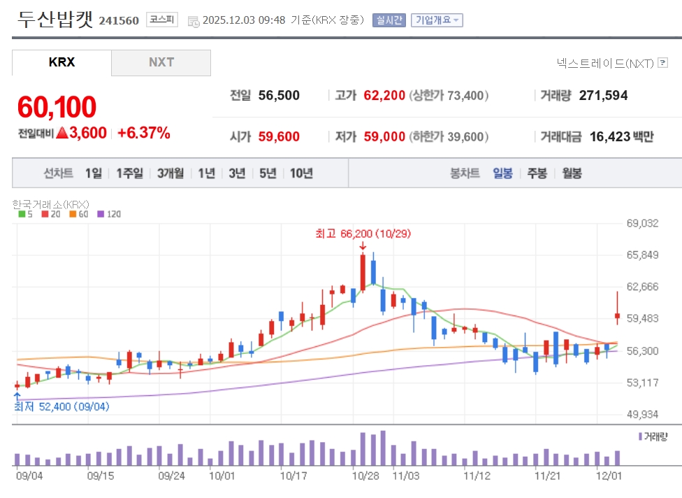Click the orange 60-day moving average legend
Screen dimensions: 682x498
(79, 214)
